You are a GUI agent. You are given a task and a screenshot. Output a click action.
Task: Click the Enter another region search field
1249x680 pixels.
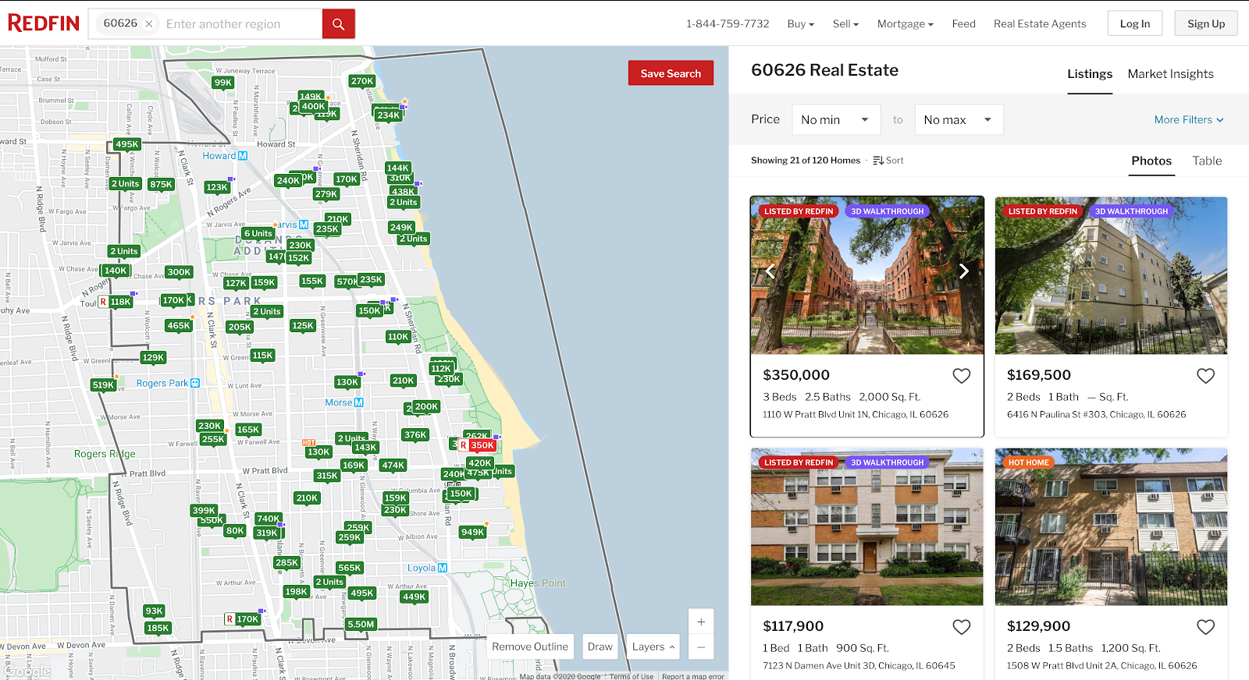[241, 24]
